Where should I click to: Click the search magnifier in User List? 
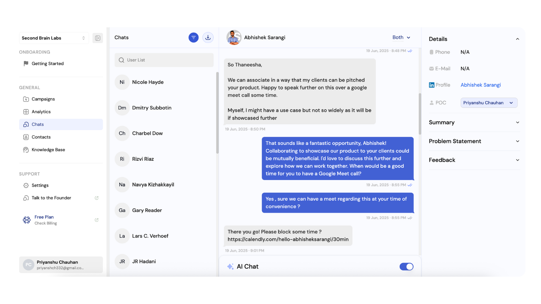click(x=121, y=60)
